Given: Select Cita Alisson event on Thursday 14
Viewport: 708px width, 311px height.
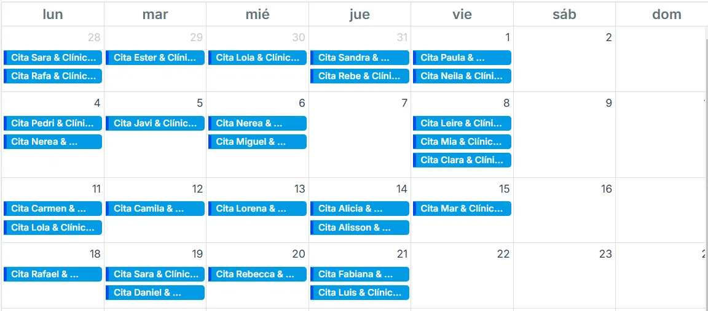Looking at the screenshot, I should (360, 228).
